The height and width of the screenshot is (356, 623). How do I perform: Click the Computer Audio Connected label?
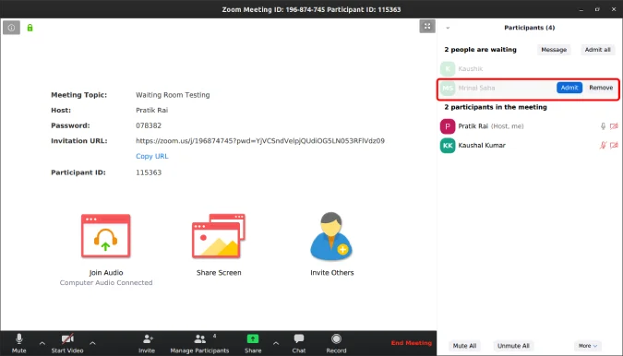(106, 282)
